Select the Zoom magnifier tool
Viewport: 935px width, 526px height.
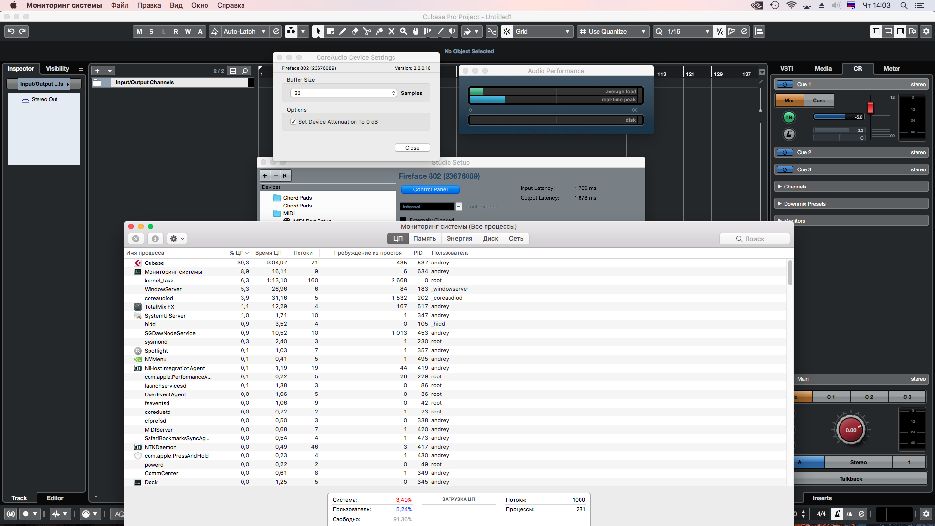404,31
